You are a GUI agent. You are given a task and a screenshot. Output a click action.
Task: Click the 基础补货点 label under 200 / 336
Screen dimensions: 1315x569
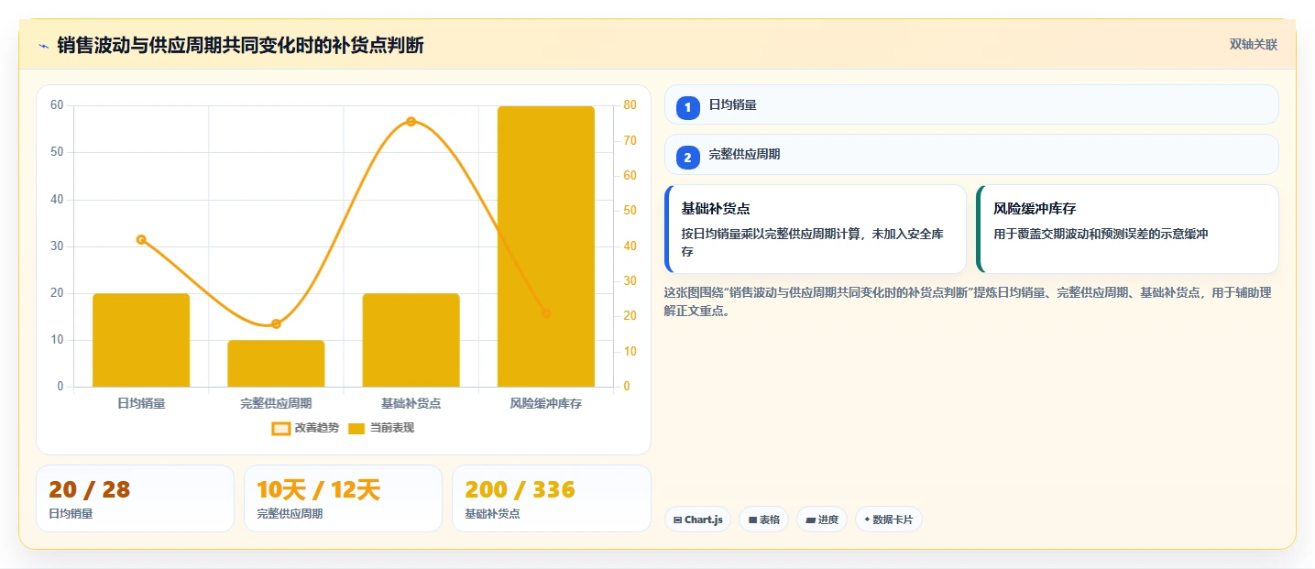(x=492, y=514)
